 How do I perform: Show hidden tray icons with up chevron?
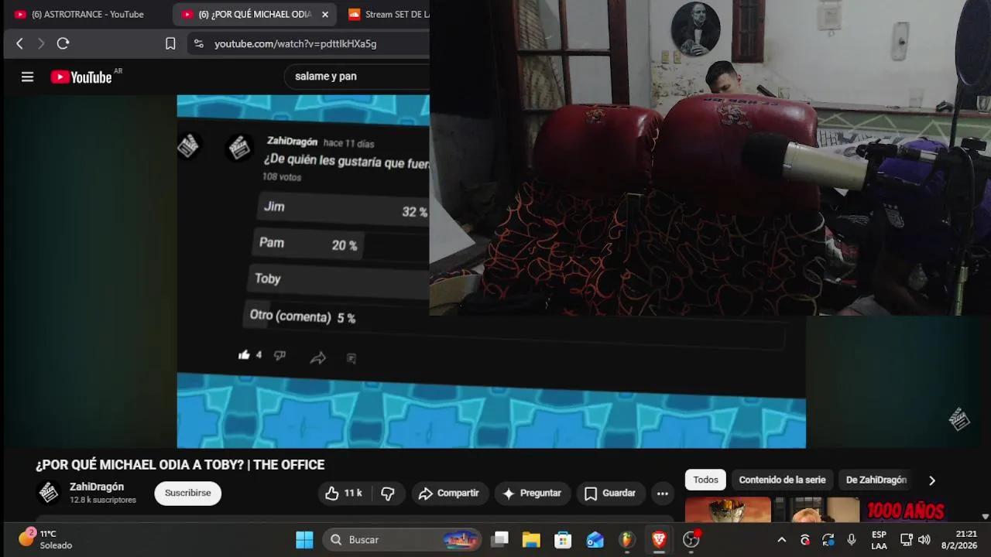click(x=782, y=539)
